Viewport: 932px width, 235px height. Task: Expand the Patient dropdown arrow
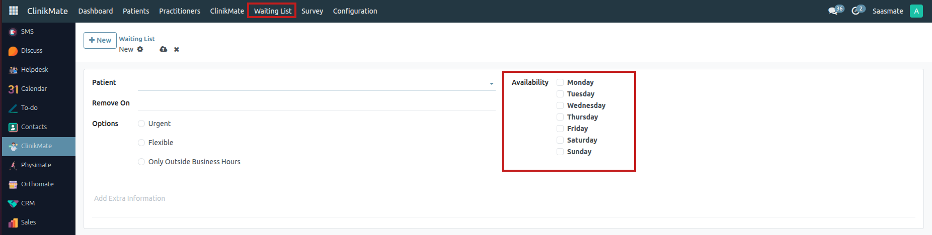tap(491, 84)
